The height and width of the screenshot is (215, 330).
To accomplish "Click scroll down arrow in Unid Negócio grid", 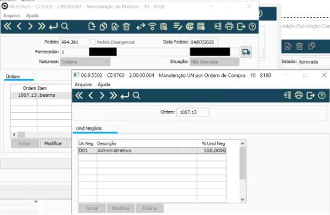I will click(243, 199).
